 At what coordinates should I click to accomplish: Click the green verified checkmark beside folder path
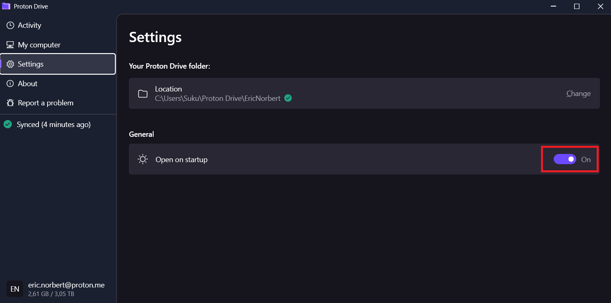coord(288,98)
